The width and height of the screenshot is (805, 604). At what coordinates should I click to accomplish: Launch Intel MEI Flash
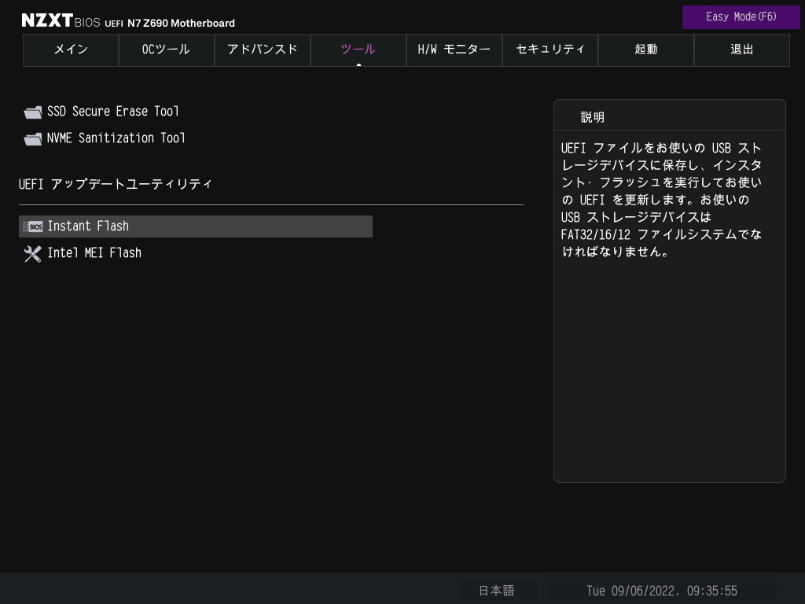tap(94, 252)
